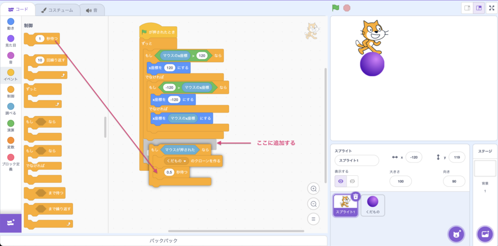Open the くだもの clone dropdown

pos(177,161)
